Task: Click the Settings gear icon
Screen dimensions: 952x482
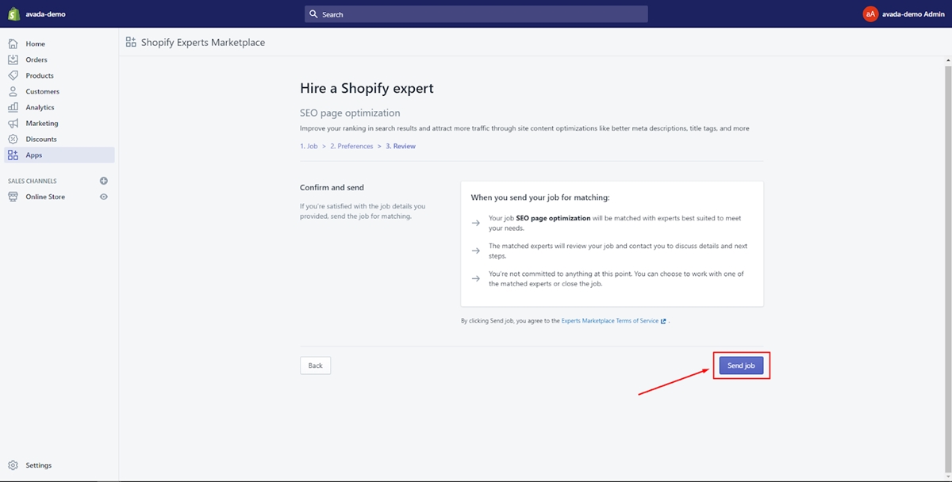Action: pyautogui.click(x=13, y=465)
